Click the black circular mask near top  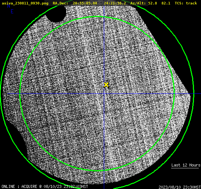56,14
